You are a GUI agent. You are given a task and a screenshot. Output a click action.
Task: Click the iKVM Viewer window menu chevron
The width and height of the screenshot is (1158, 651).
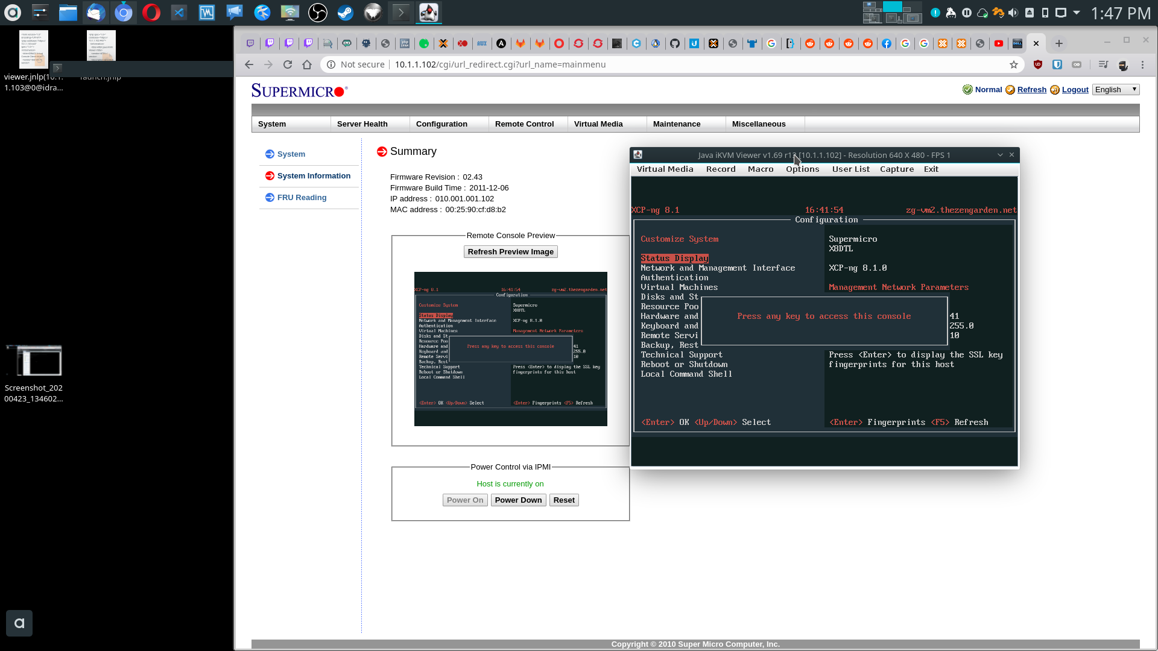point(1000,155)
